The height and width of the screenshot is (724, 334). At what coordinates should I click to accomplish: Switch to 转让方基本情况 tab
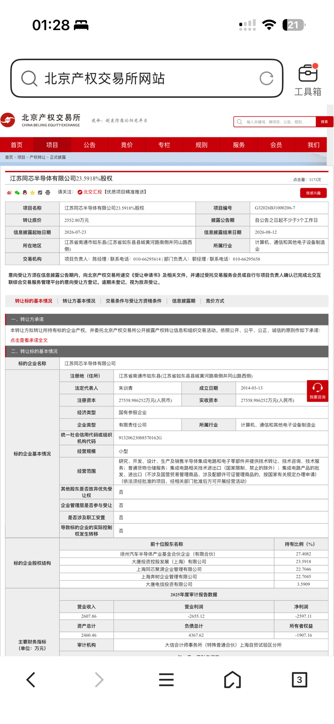(79, 301)
